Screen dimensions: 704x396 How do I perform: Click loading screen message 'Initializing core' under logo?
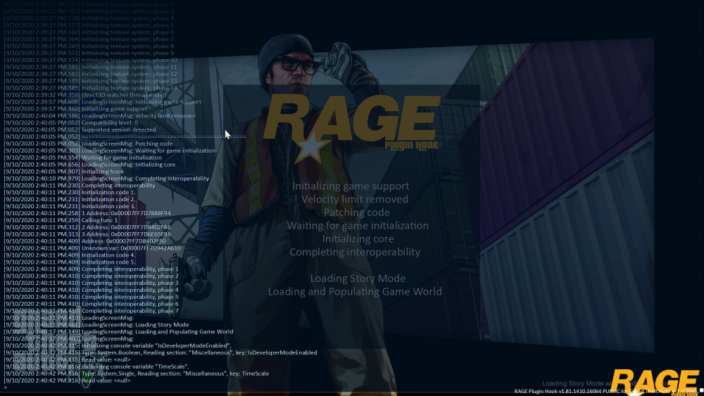point(358,239)
